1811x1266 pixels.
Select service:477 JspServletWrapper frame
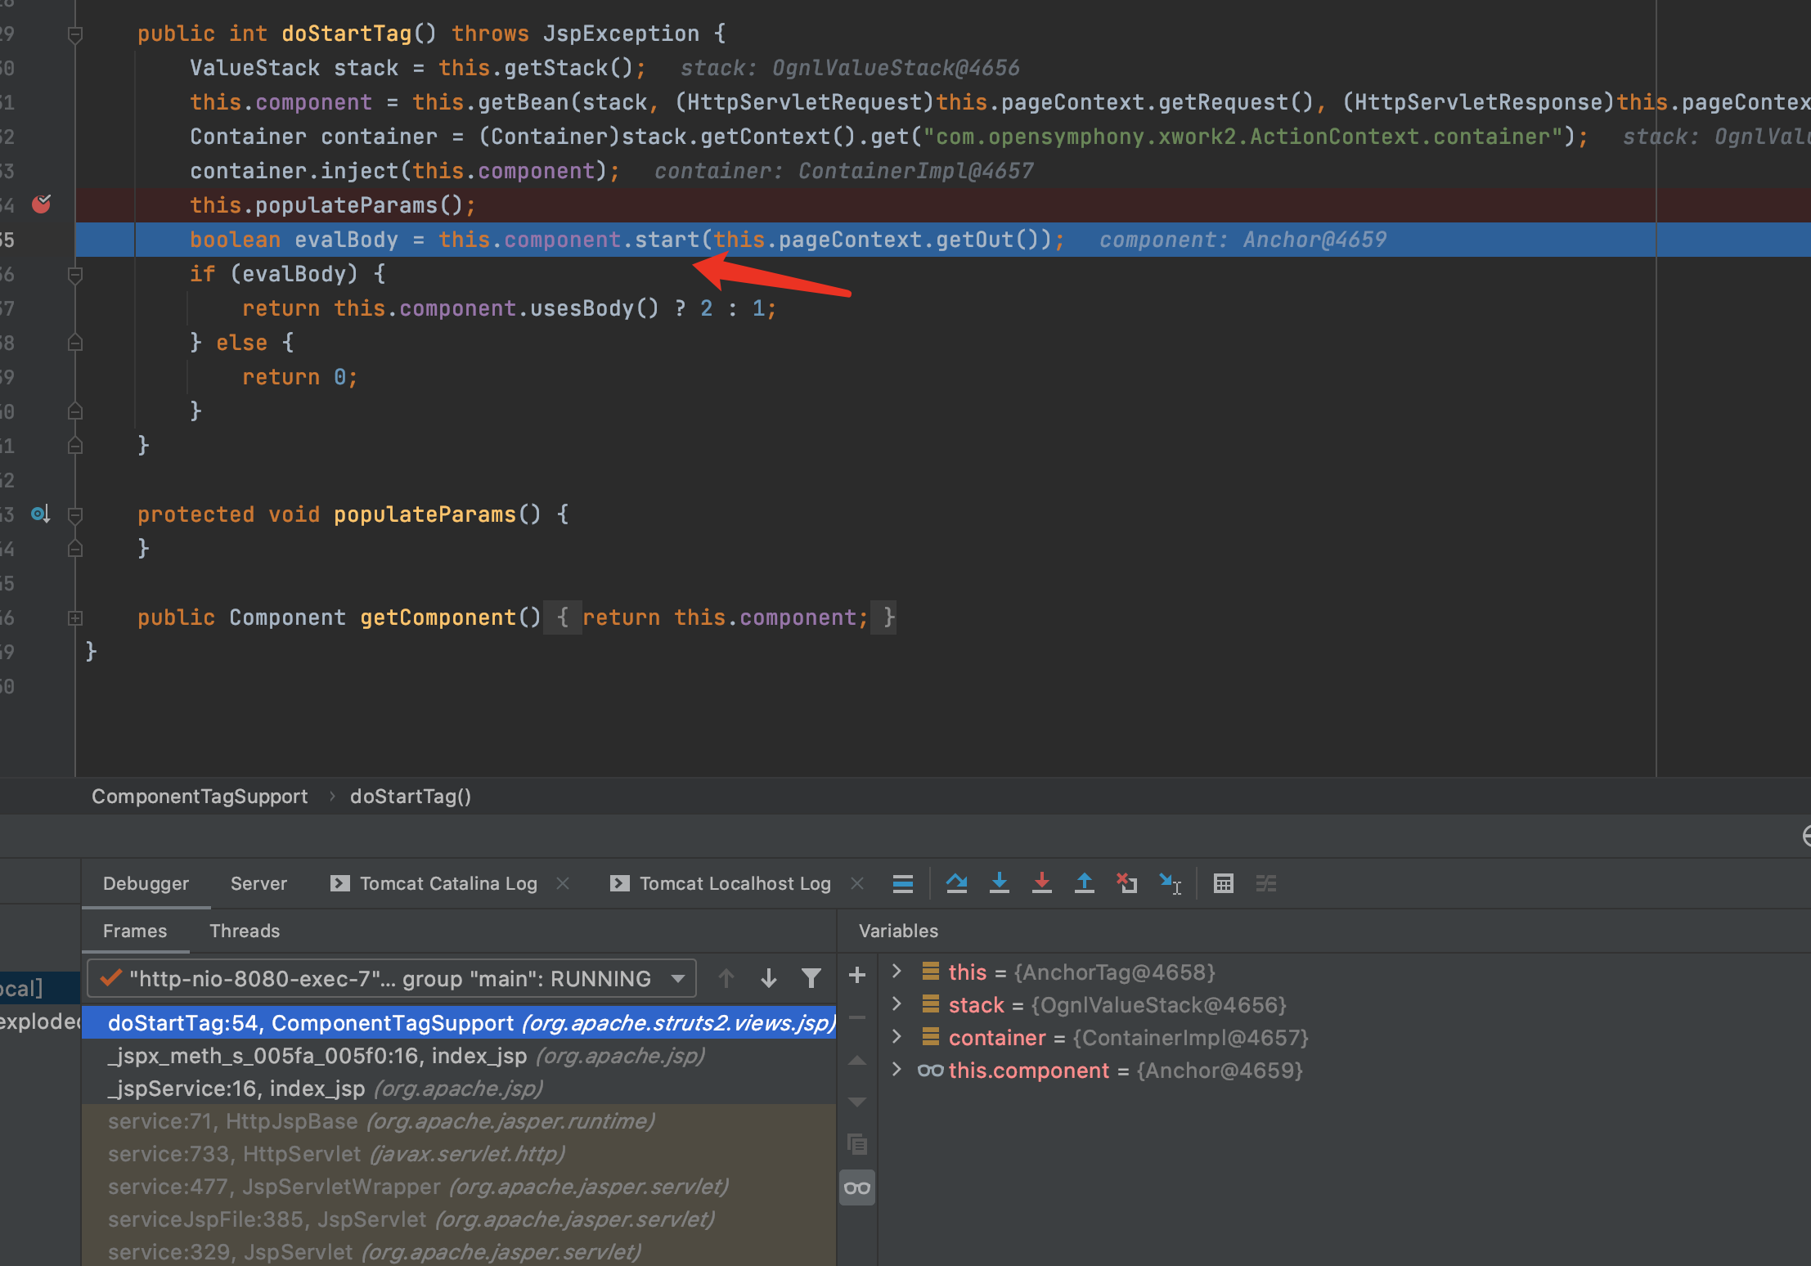pyautogui.click(x=459, y=1187)
